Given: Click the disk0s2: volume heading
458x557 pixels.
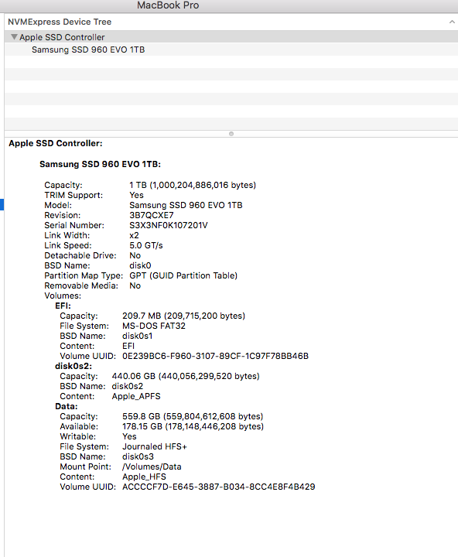Looking at the screenshot, I should [x=73, y=366].
